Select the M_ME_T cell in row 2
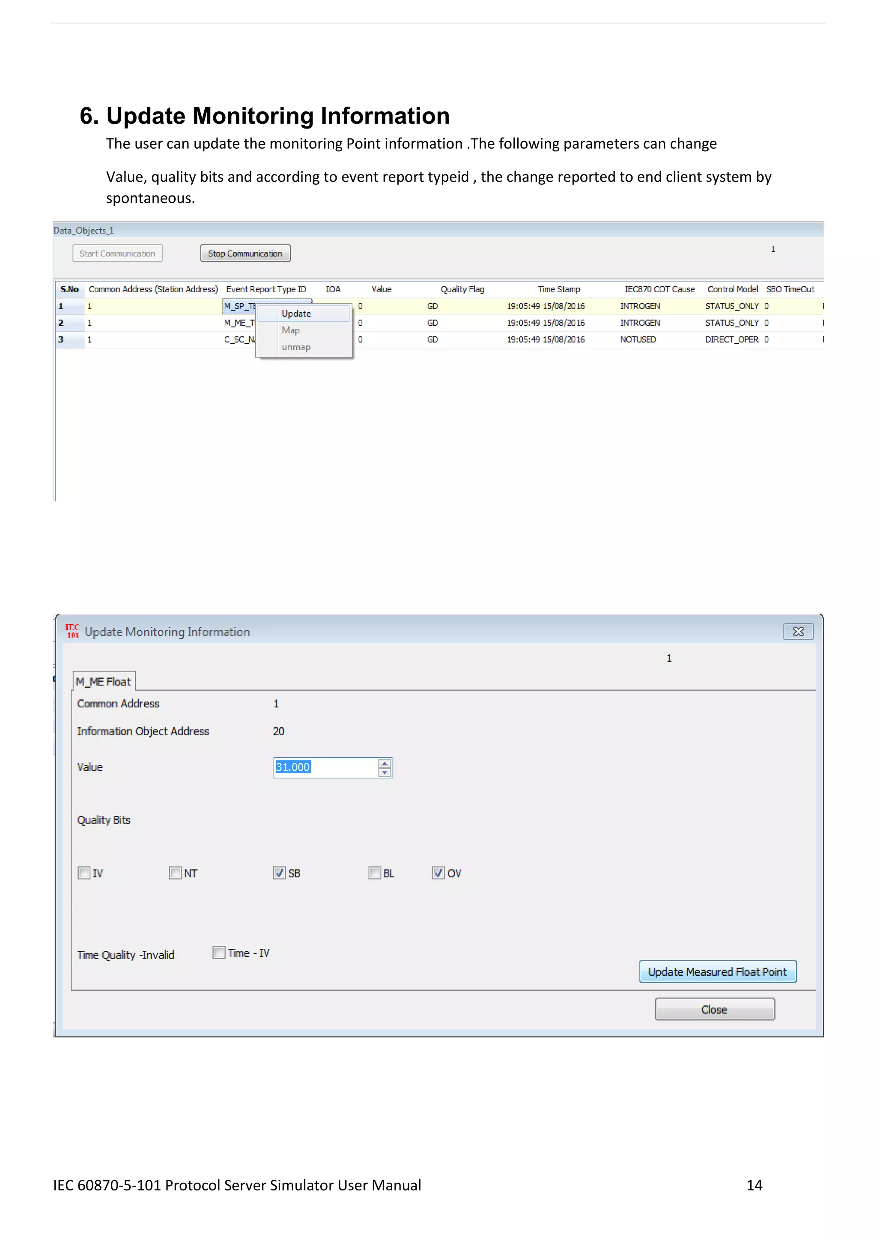877x1241 pixels. (239, 323)
